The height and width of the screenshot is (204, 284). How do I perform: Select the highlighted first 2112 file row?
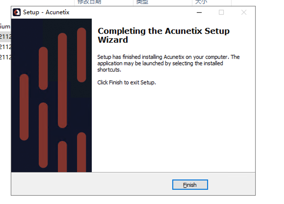(5, 37)
